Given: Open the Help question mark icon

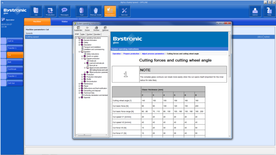Looking at the screenshot, I should click(269, 11).
